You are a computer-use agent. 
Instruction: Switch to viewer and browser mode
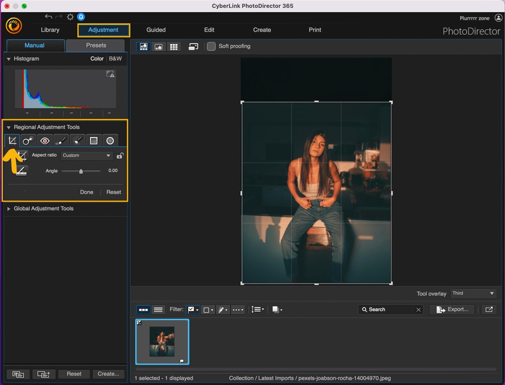tap(143, 46)
